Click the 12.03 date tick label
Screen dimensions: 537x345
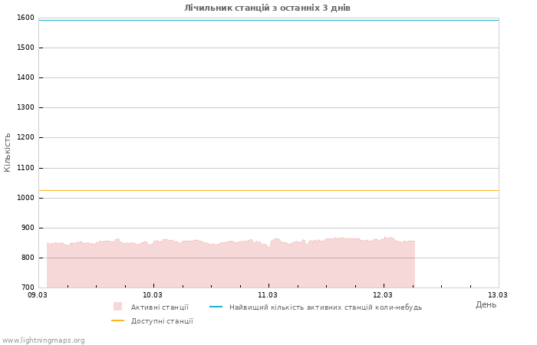click(x=383, y=295)
